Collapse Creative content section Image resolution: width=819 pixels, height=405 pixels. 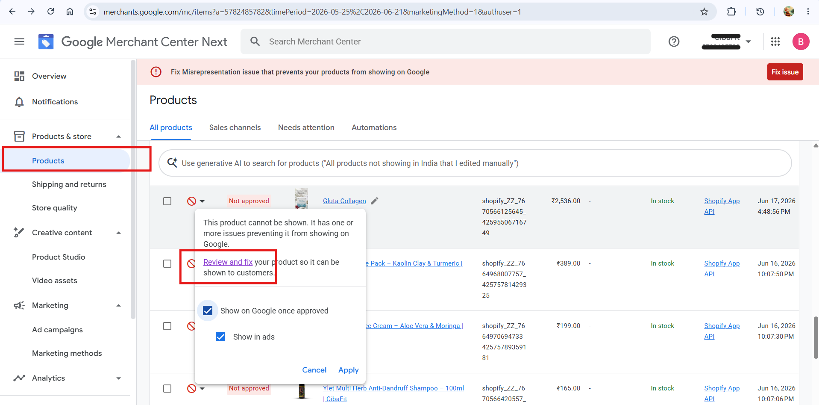119,233
